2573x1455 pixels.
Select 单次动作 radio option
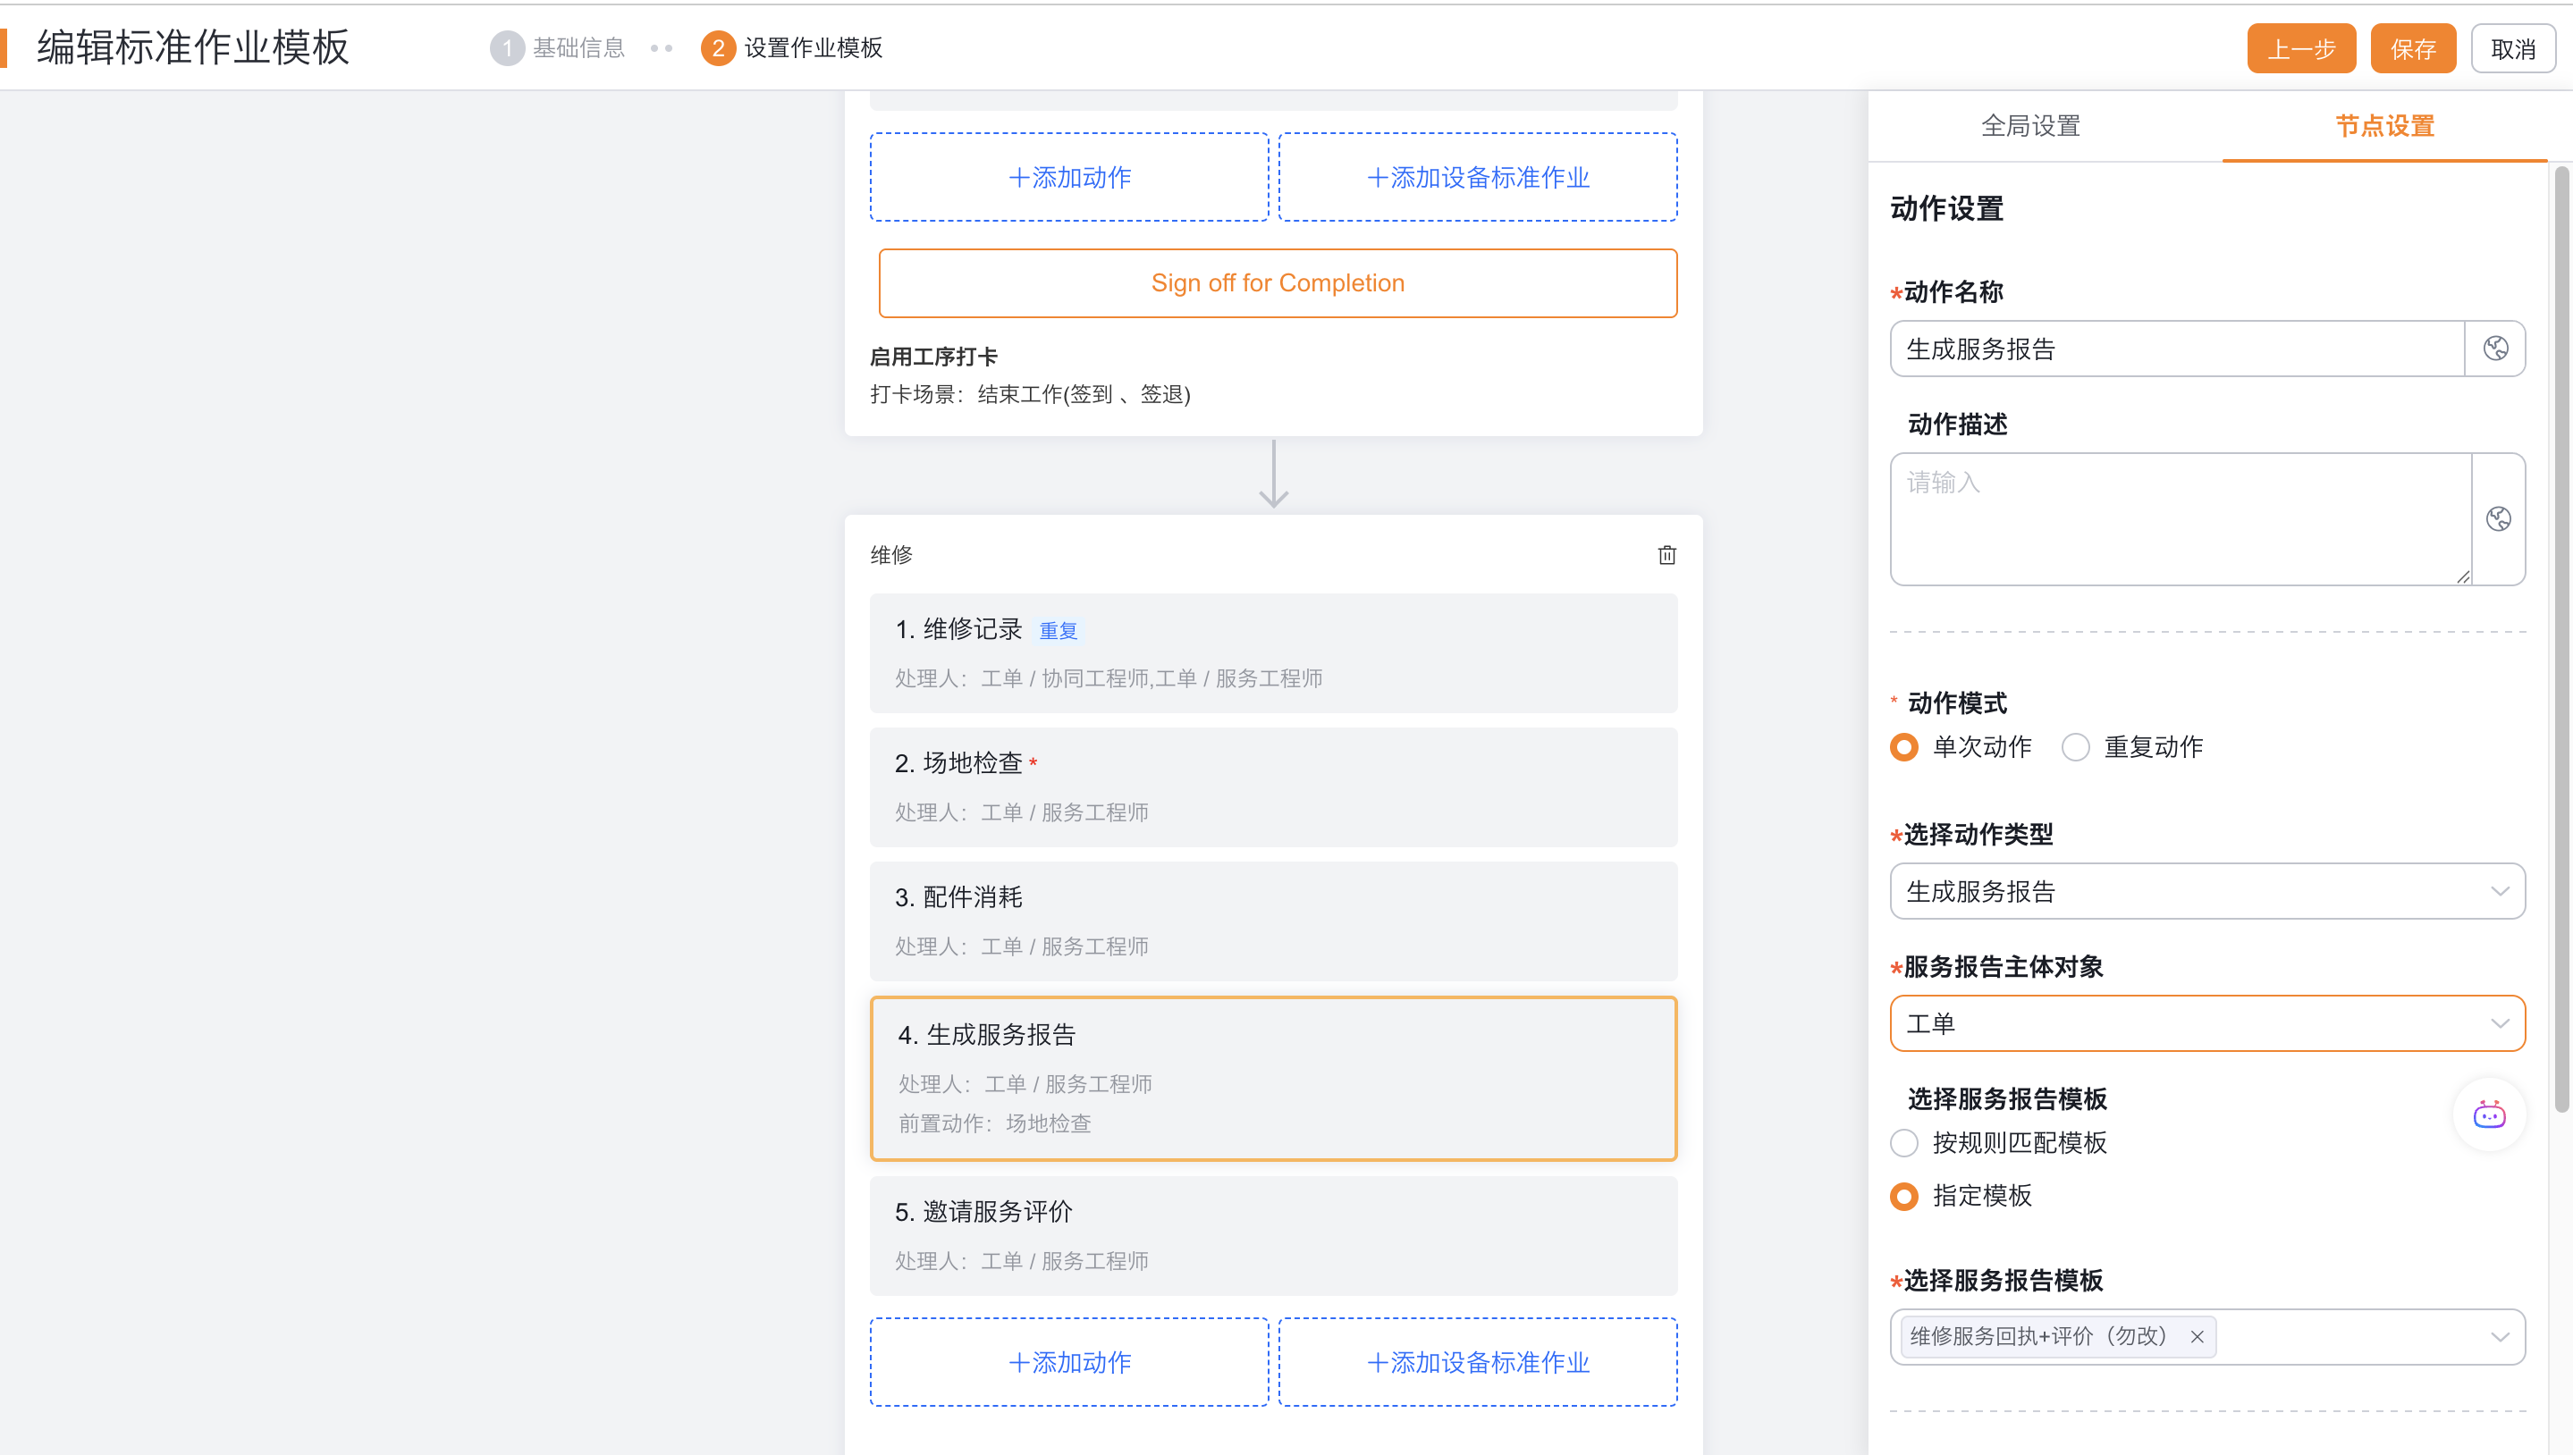[x=1904, y=747]
